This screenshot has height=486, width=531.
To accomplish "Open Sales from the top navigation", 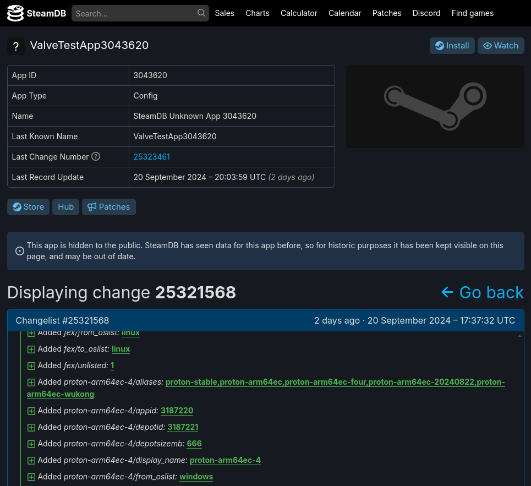I will (x=225, y=13).
